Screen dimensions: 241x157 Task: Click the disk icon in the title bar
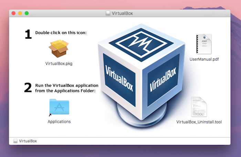pos(108,13)
